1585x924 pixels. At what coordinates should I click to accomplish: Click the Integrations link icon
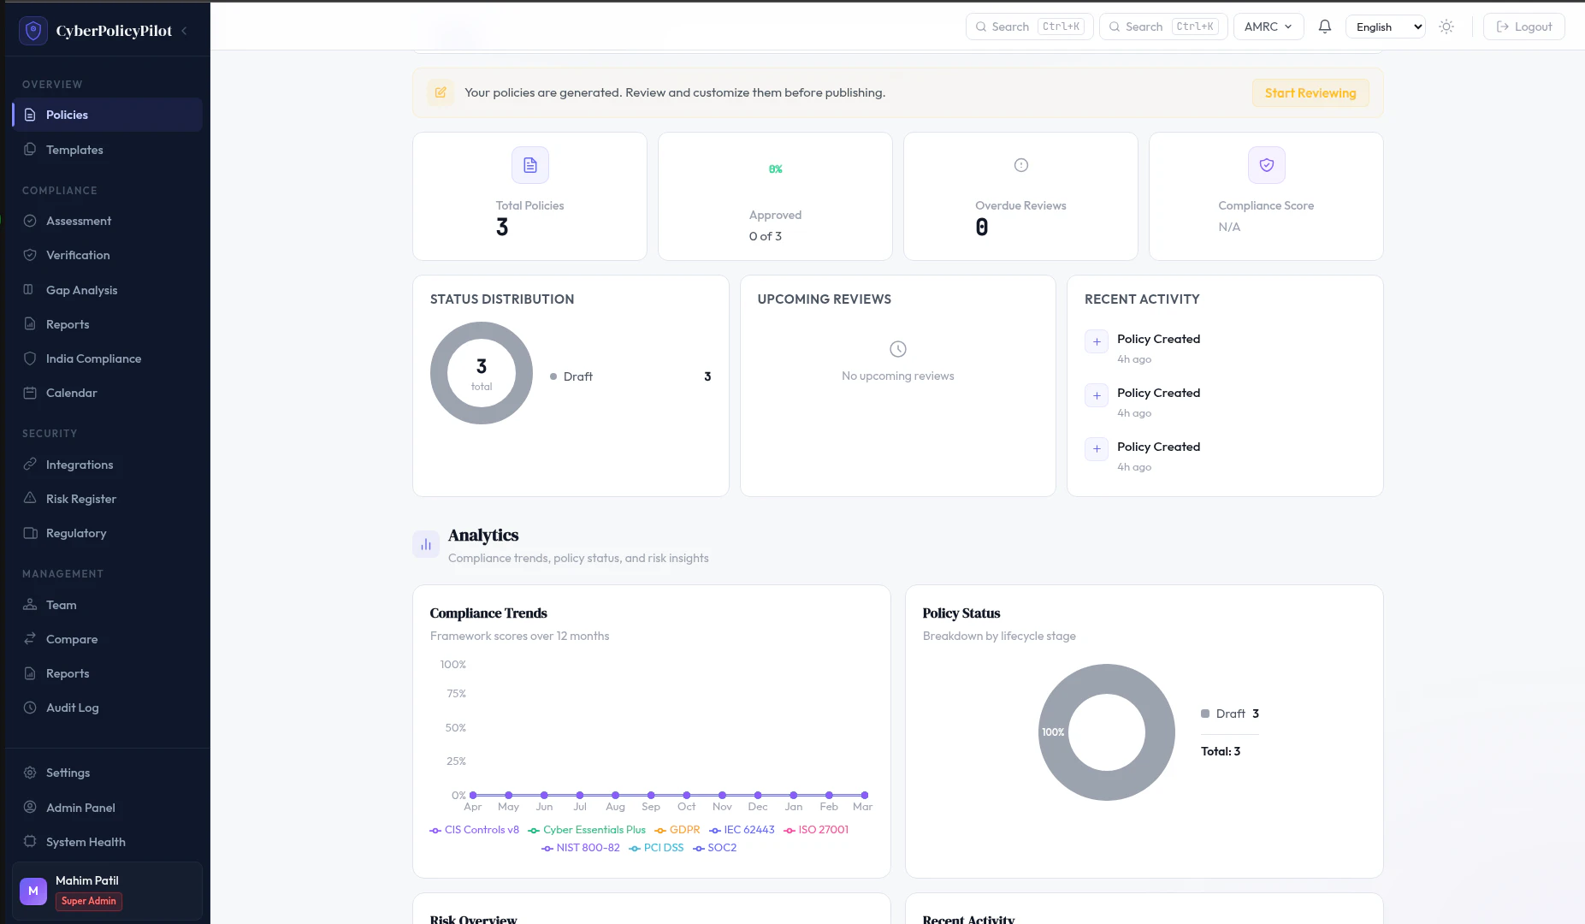30,464
